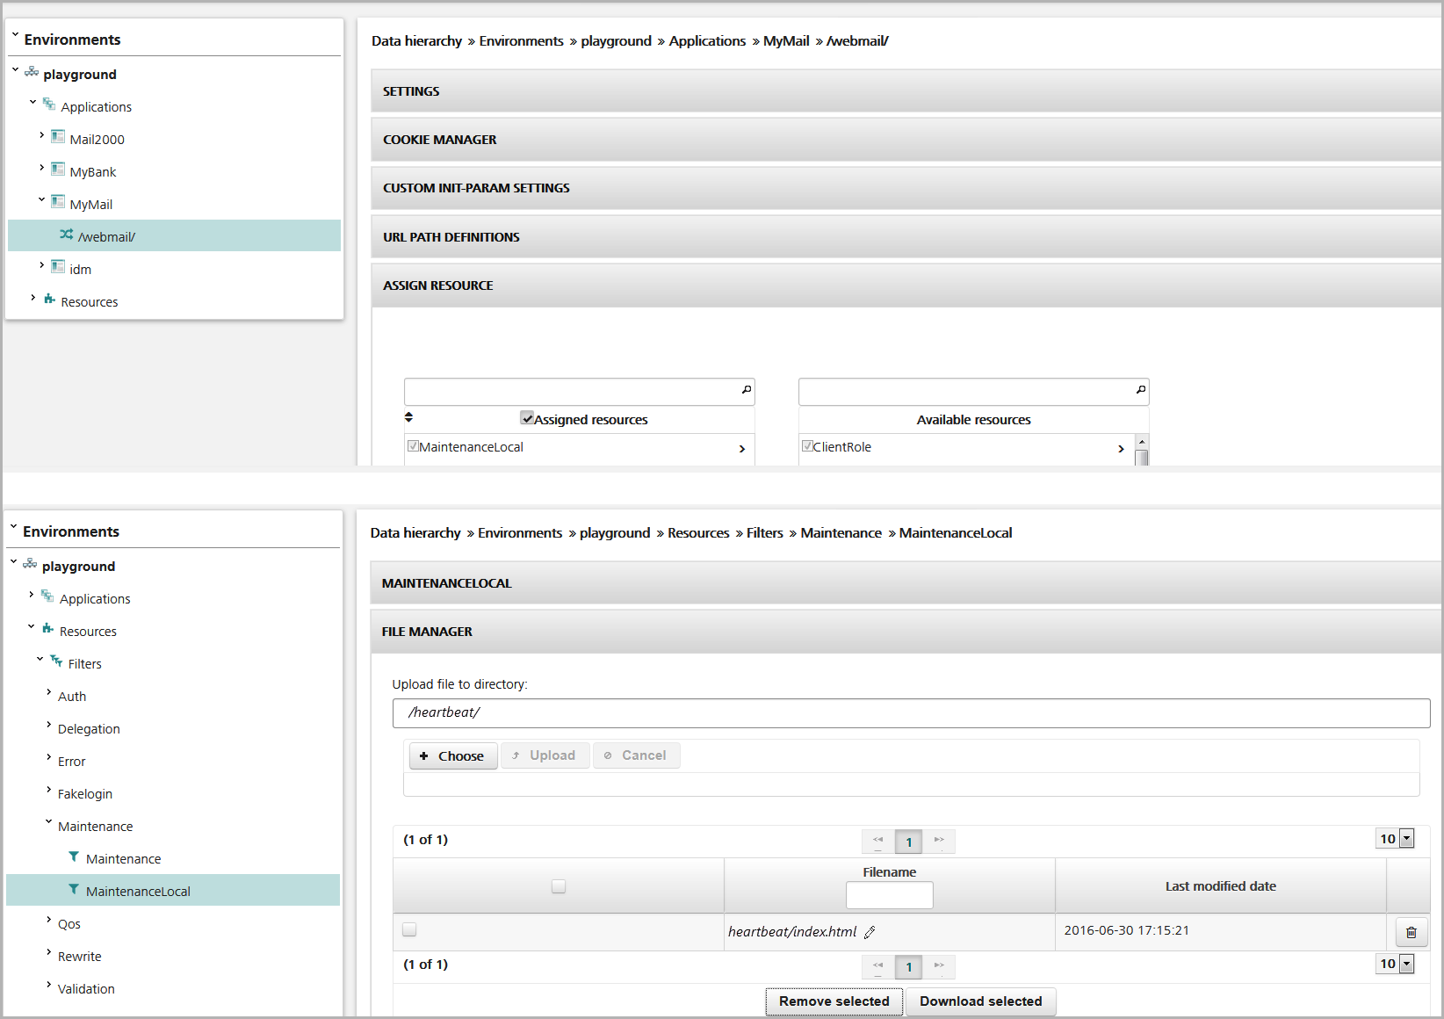Open the COOKIE MANAGER accordion section
The width and height of the screenshot is (1444, 1019).
coord(906,140)
